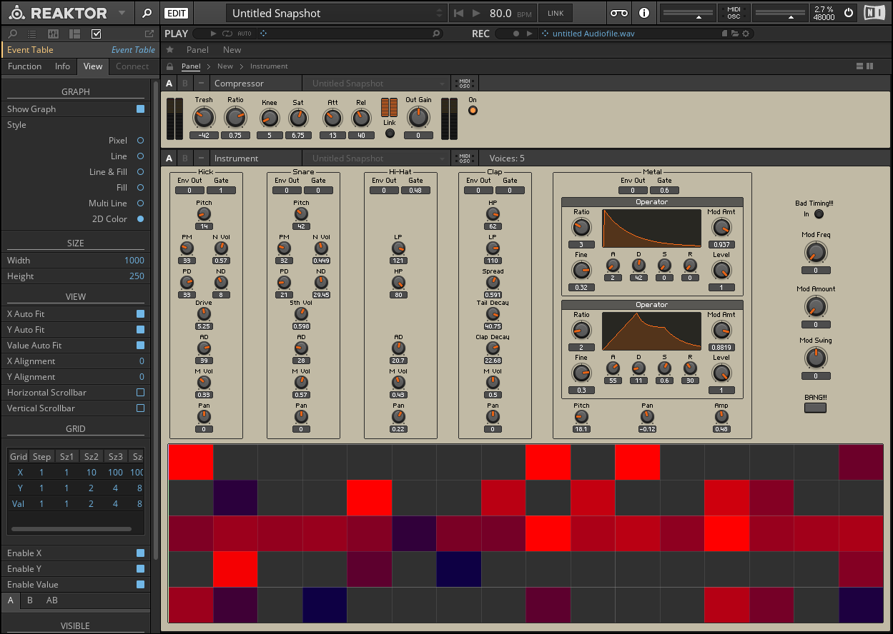Switch to the Info tab
This screenshot has width=893, height=634.
pos(63,66)
